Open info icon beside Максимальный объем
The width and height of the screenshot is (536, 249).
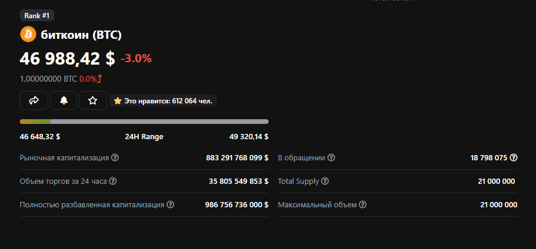(363, 205)
